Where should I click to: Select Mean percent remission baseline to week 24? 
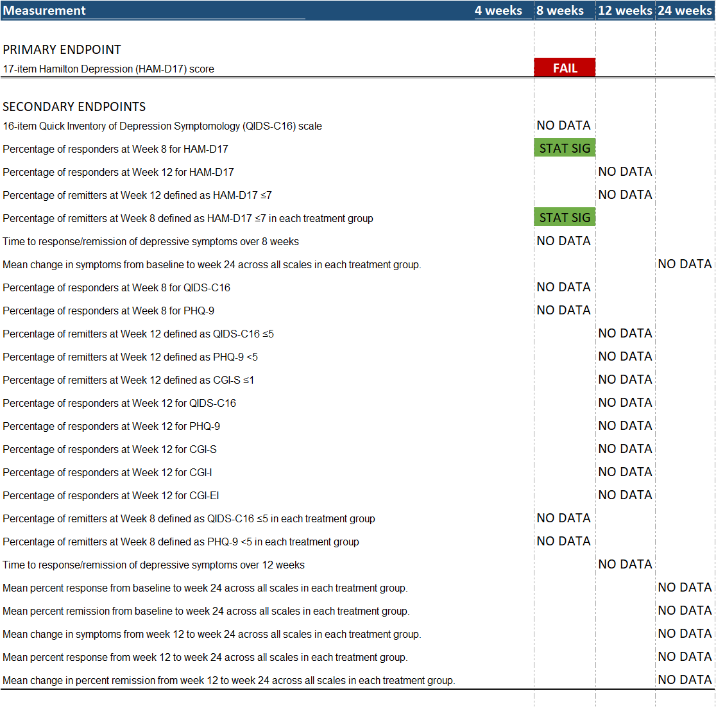[x=206, y=611]
